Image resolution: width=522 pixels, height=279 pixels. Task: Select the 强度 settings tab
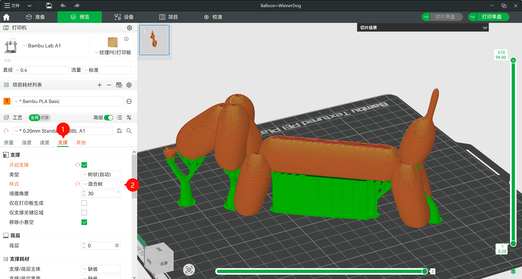click(x=27, y=142)
